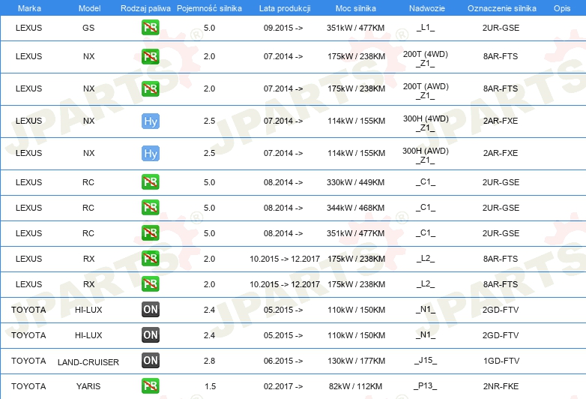The width and height of the screenshot is (586, 399).
Task: Select TOYOTA brand cell in Yaris row
Action: tap(28, 386)
